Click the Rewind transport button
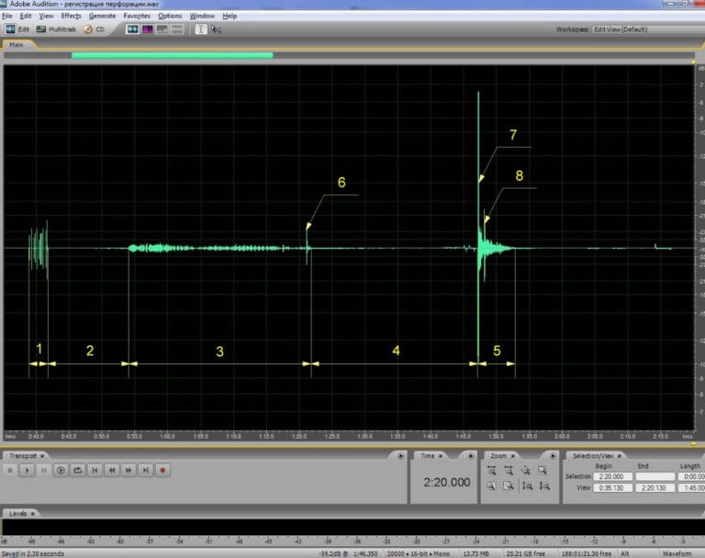705x558 pixels. click(112, 470)
